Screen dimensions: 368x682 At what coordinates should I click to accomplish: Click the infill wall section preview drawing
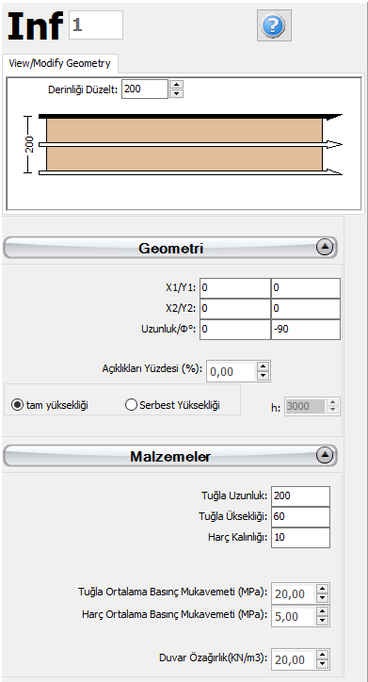pyautogui.click(x=184, y=145)
